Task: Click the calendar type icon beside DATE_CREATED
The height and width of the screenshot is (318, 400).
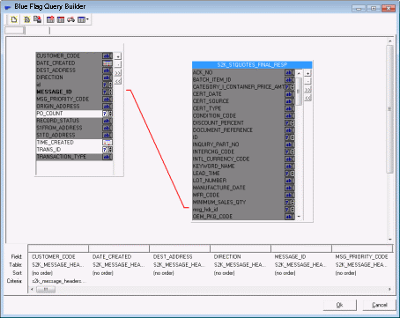Action: [x=107, y=63]
